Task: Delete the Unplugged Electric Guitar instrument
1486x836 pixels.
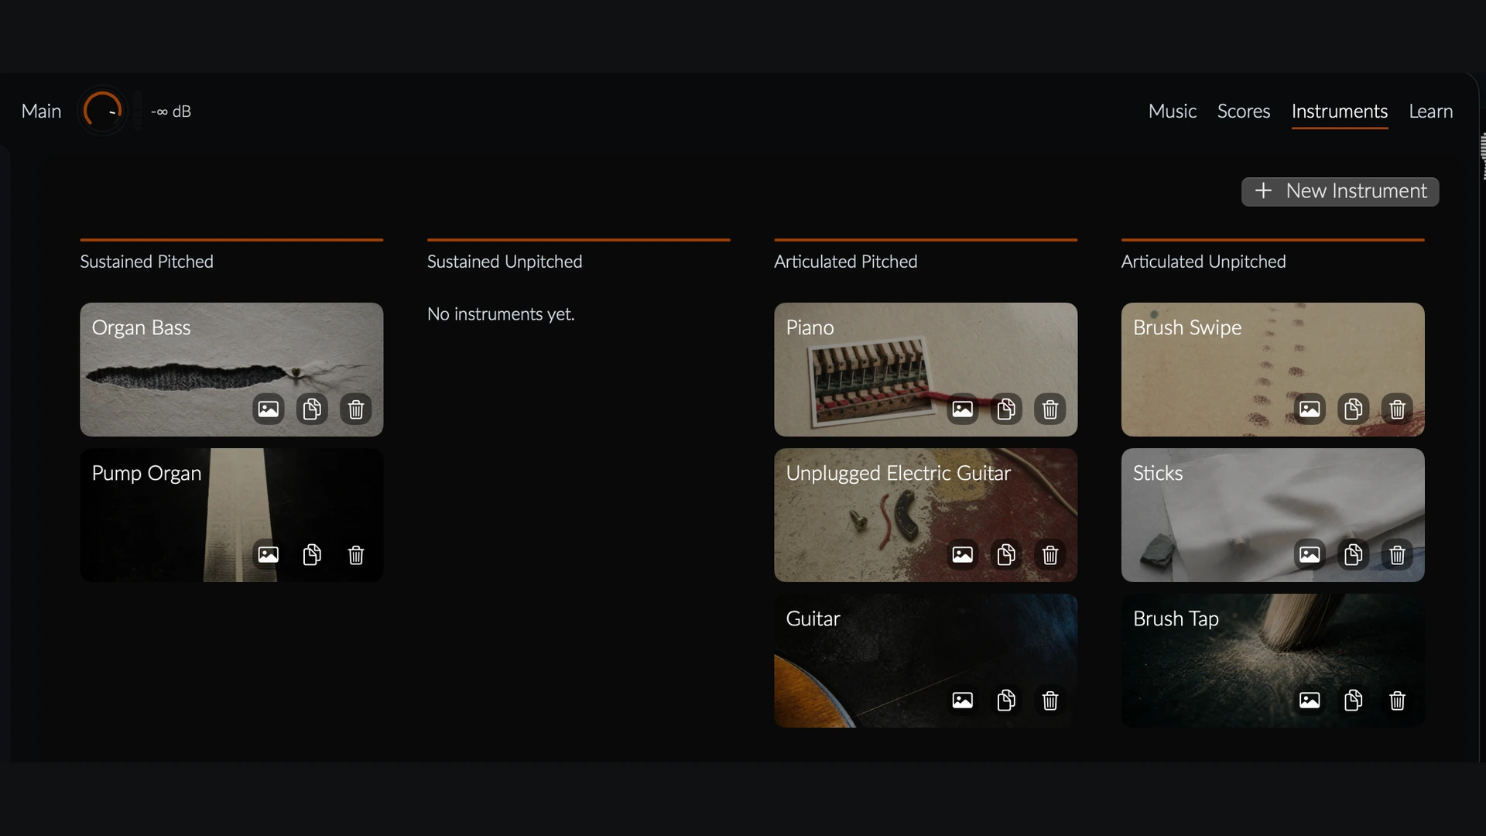Action: point(1050,554)
